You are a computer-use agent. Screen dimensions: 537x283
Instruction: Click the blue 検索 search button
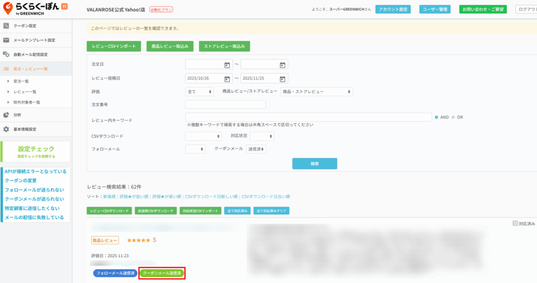coord(314,164)
